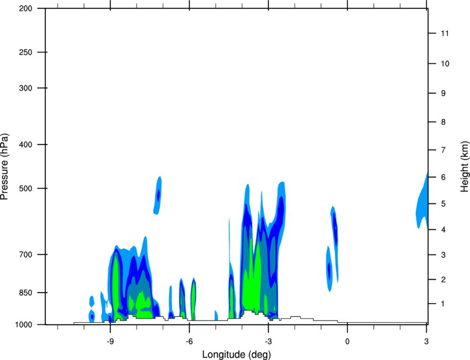The height and width of the screenshot is (360, 470).
Task: Pick the 1 km height label
Action: (443, 304)
